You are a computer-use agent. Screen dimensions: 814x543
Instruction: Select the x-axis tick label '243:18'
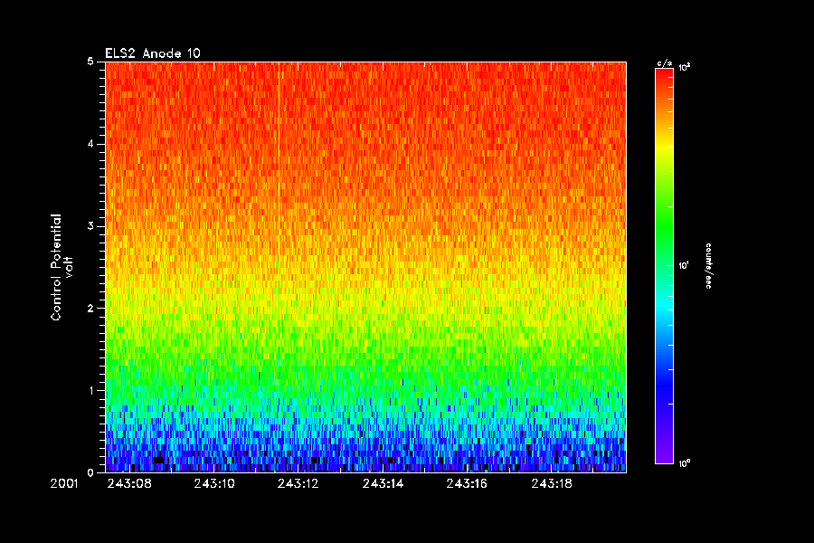[x=552, y=484]
